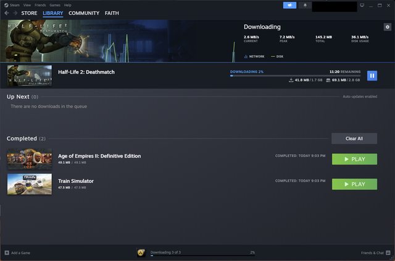
Task: Switch to the STORE tab
Action: coord(29,13)
